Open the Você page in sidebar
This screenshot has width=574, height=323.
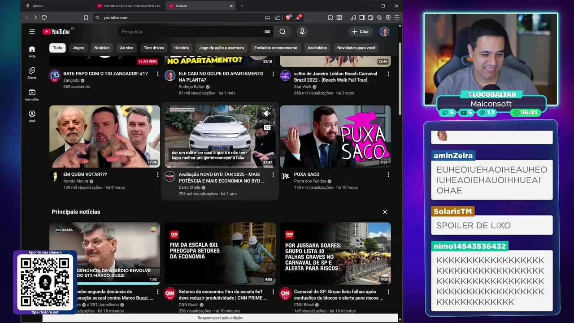pos(32,116)
